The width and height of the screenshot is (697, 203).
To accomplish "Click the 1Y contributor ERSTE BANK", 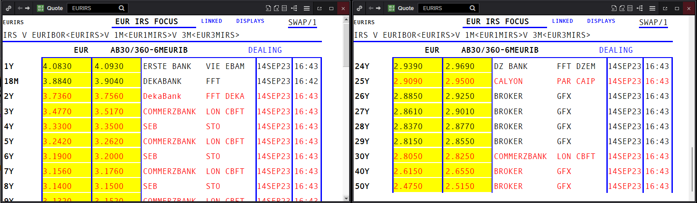I will point(167,66).
